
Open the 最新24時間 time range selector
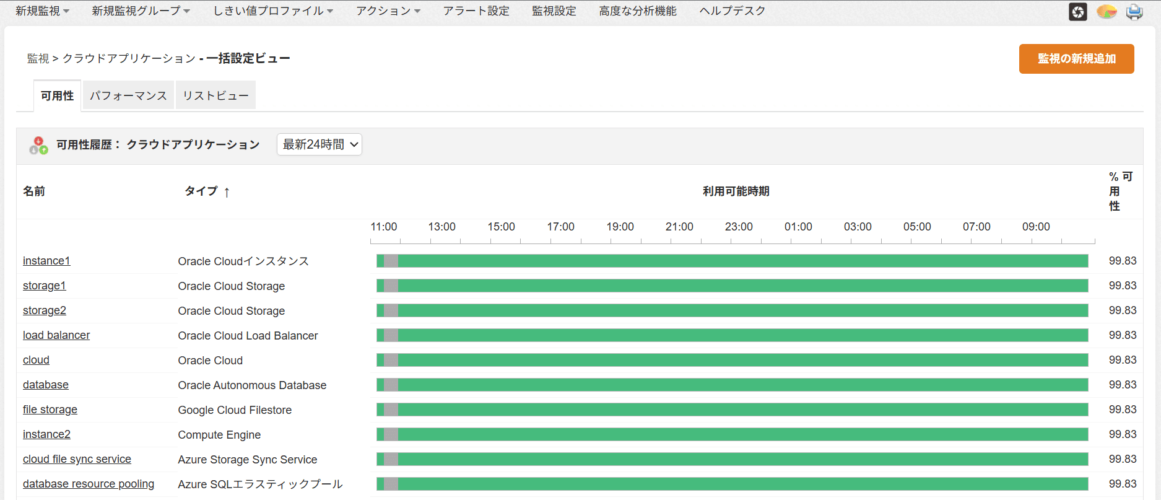click(320, 144)
